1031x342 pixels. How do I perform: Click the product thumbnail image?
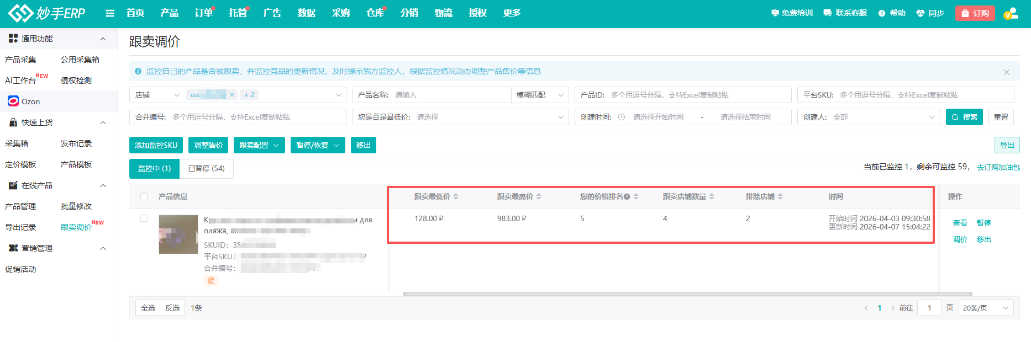point(178,234)
